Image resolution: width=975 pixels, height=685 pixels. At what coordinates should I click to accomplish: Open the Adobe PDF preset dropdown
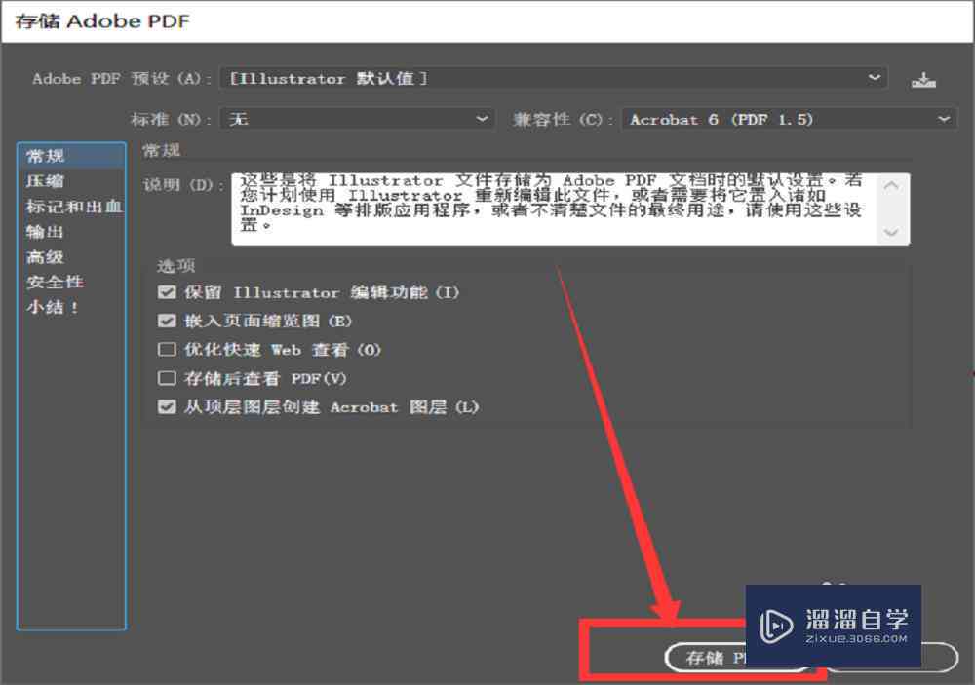pos(554,78)
